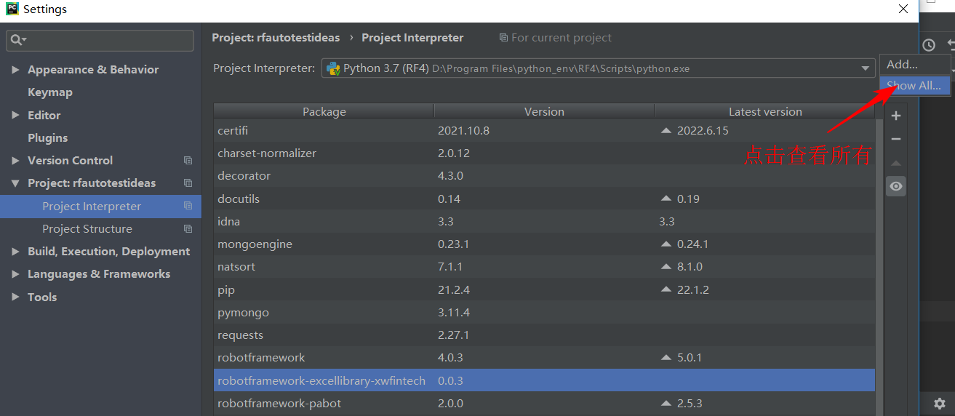Viewport: 955px width, 416px height.
Task: Click upgrade arrow next to robotframework-pabot 2.5.3
Action: click(666, 403)
